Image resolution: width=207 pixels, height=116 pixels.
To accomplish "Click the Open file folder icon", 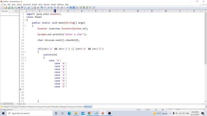I will [6, 8].
